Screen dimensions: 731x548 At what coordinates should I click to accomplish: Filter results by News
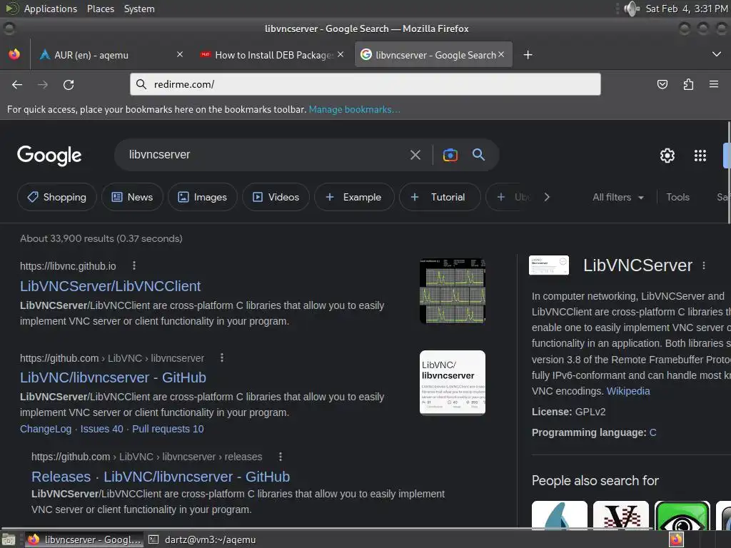(132, 197)
